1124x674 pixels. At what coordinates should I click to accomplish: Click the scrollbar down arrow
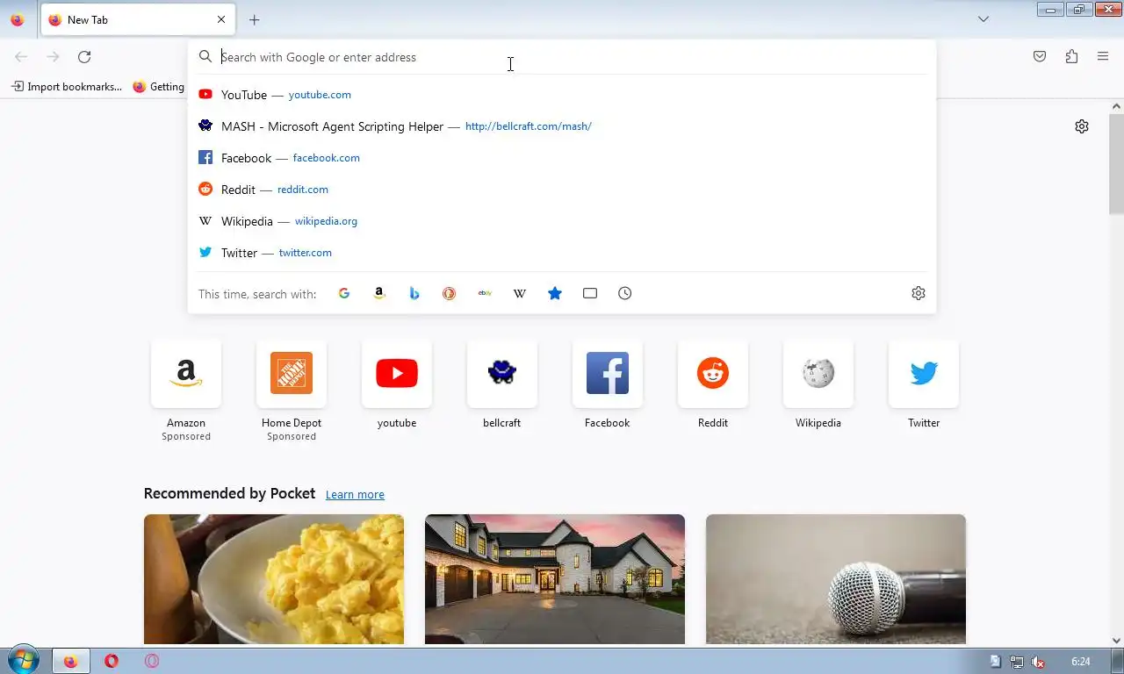coord(1116,641)
